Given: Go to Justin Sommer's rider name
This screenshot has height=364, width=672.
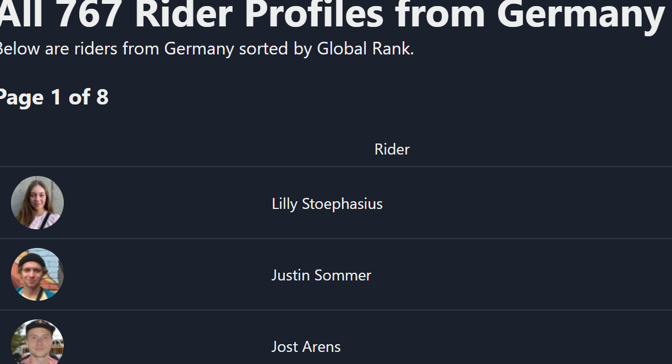Looking at the screenshot, I should (321, 275).
